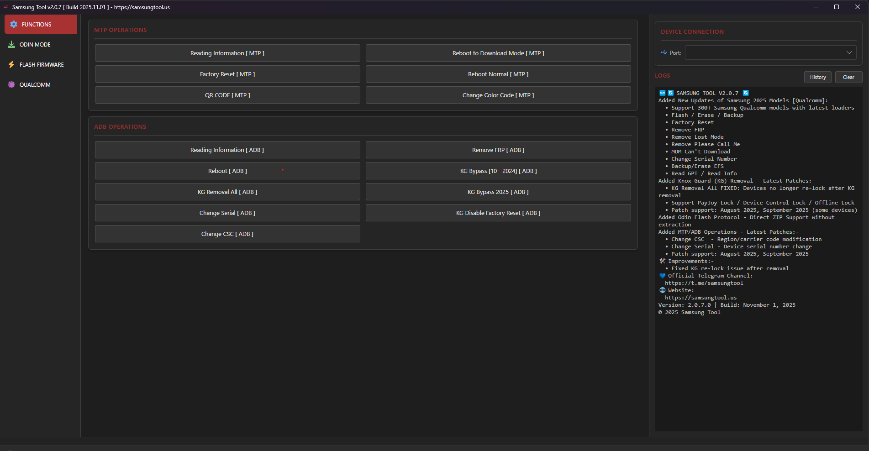Click Remove FRP [ADB]
This screenshot has width=869, height=451.
(x=498, y=149)
